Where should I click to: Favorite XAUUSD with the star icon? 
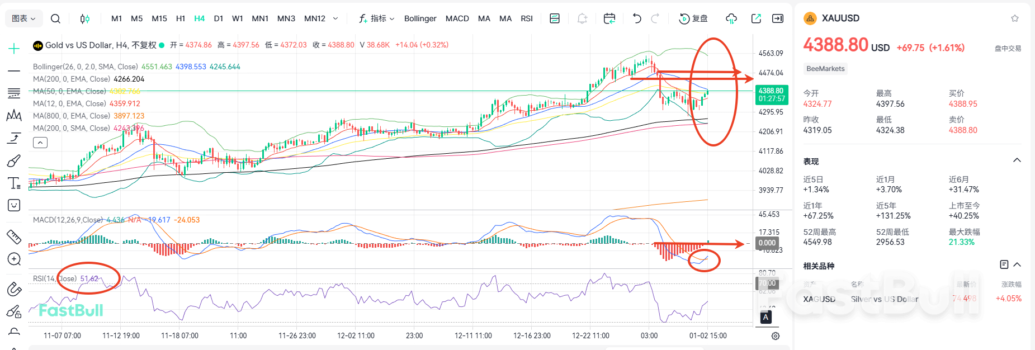point(1015,18)
